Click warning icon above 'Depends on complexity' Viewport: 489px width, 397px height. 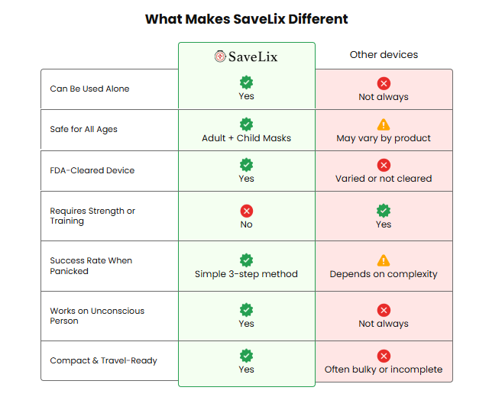pos(384,260)
